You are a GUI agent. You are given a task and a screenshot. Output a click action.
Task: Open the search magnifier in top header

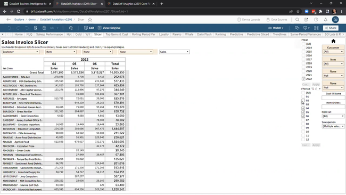pyautogui.click(x=297, y=20)
